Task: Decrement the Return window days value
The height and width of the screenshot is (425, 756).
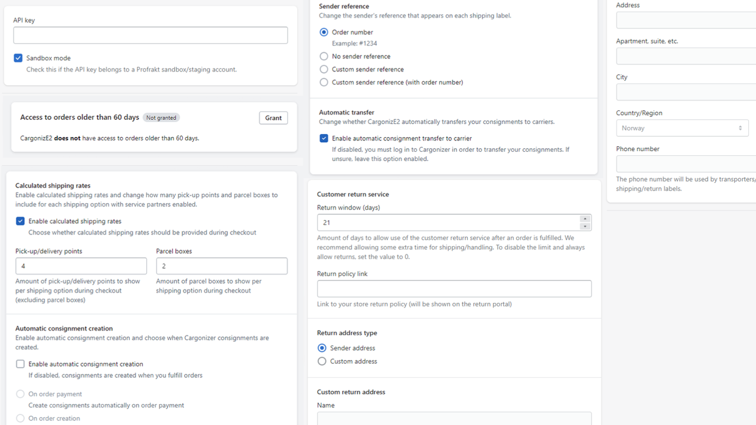Action: tap(585, 226)
